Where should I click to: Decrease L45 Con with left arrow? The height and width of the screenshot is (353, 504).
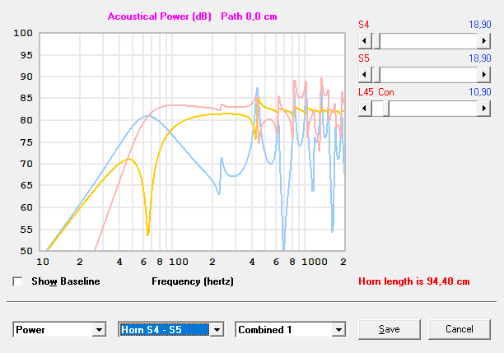tap(365, 109)
